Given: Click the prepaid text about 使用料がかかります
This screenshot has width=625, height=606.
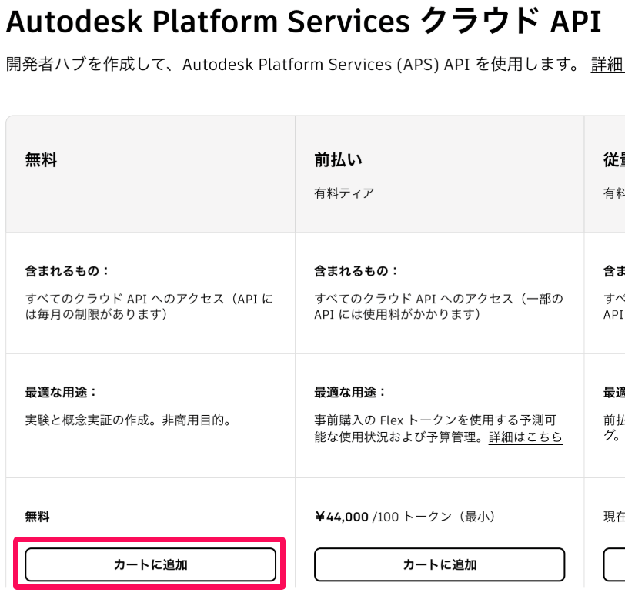Looking at the screenshot, I should 439,306.
